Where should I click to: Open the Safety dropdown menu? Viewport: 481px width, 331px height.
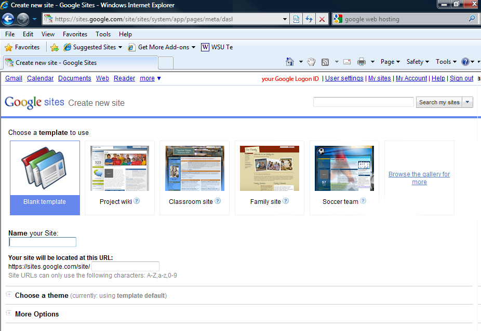pos(418,62)
